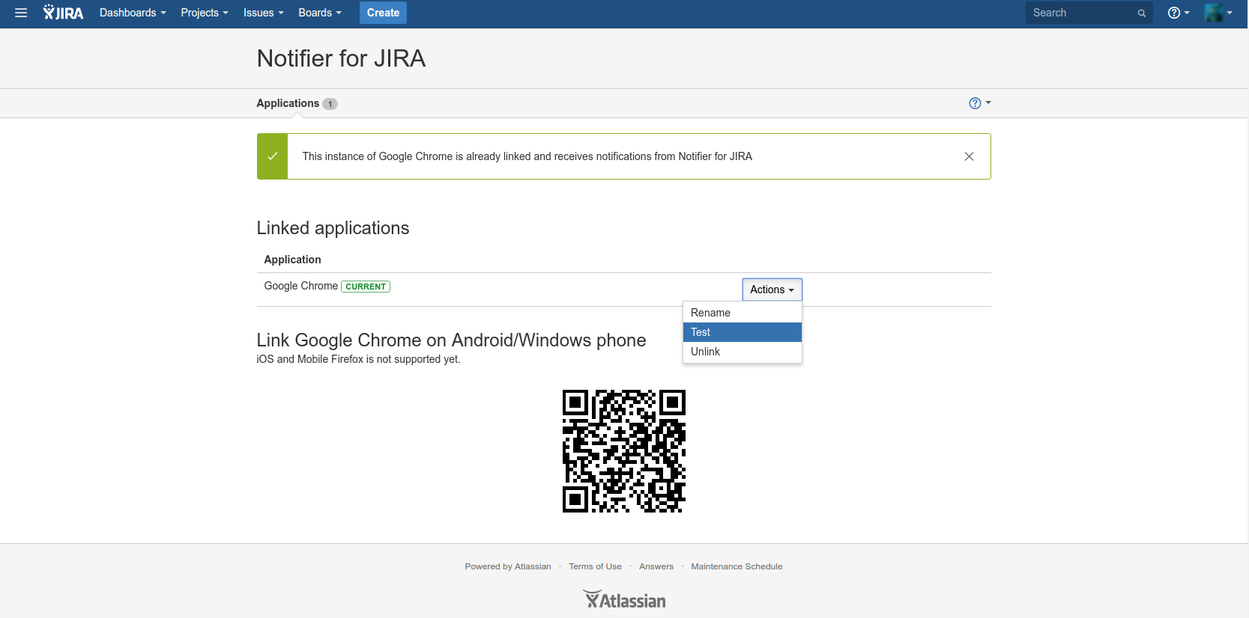Dismiss the success notification message
The image size is (1249, 618).
(969, 156)
